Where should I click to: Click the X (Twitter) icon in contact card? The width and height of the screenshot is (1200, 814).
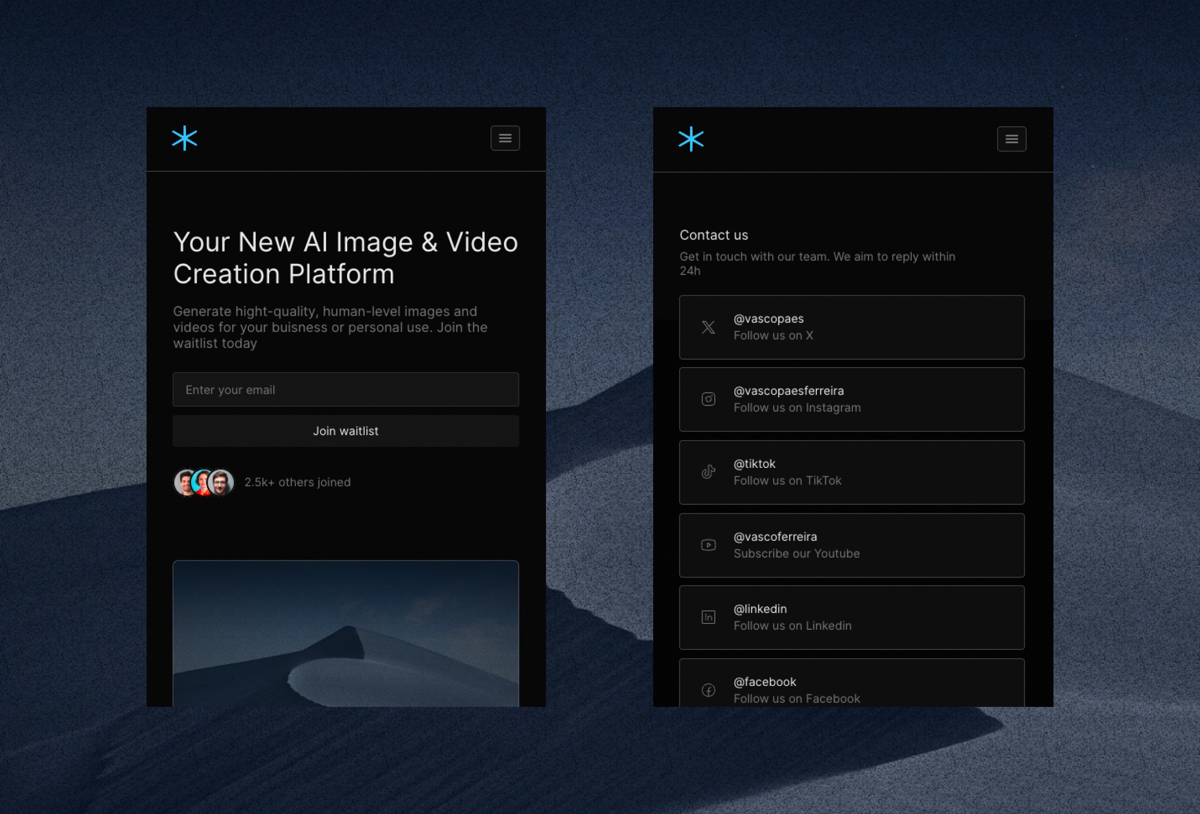708,327
